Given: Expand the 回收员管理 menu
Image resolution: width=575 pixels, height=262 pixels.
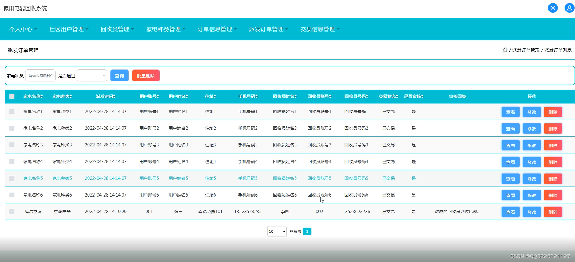Looking at the screenshot, I should tap(117, 29).
